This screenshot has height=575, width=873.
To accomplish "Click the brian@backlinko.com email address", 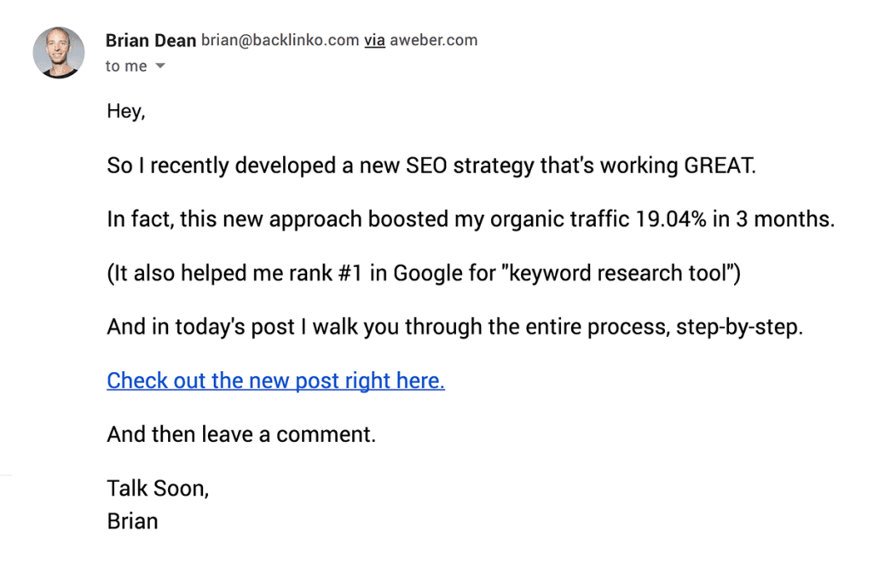I will (280, 40).
